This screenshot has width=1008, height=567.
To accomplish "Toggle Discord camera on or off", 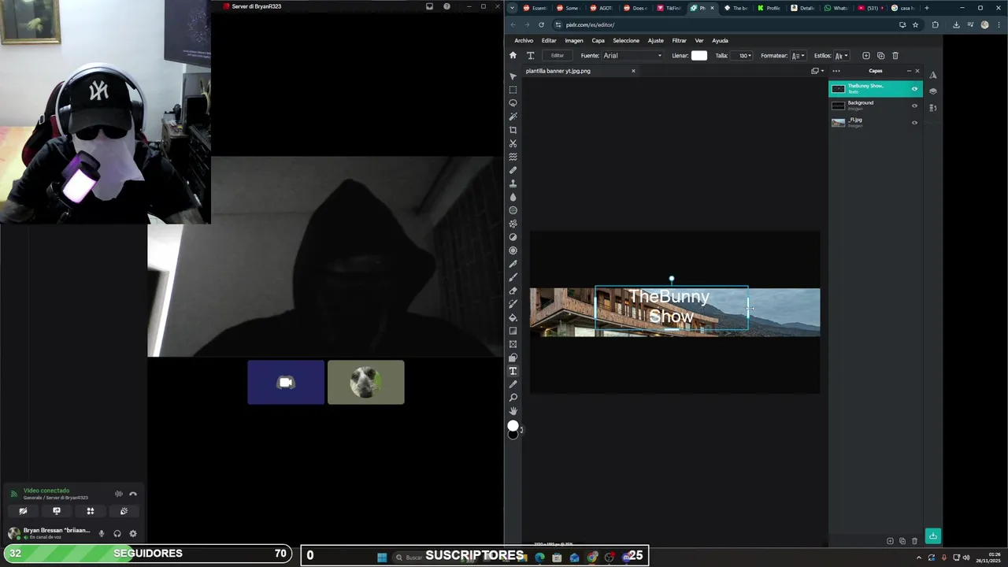I will (x=23, y=511).
